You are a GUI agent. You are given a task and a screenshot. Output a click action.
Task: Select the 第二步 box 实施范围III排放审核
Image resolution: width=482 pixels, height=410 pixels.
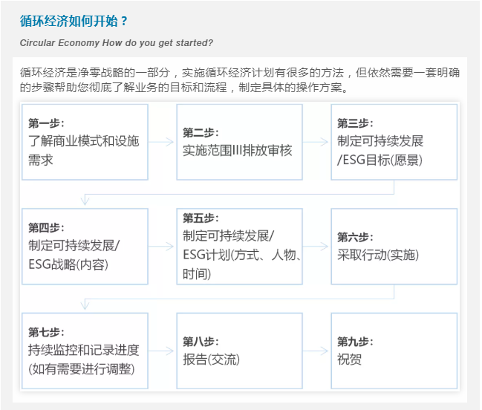239,142
